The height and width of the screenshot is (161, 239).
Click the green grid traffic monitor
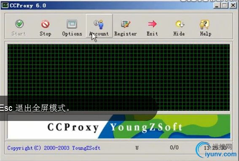pyautogui.click(x=119, y=77)
